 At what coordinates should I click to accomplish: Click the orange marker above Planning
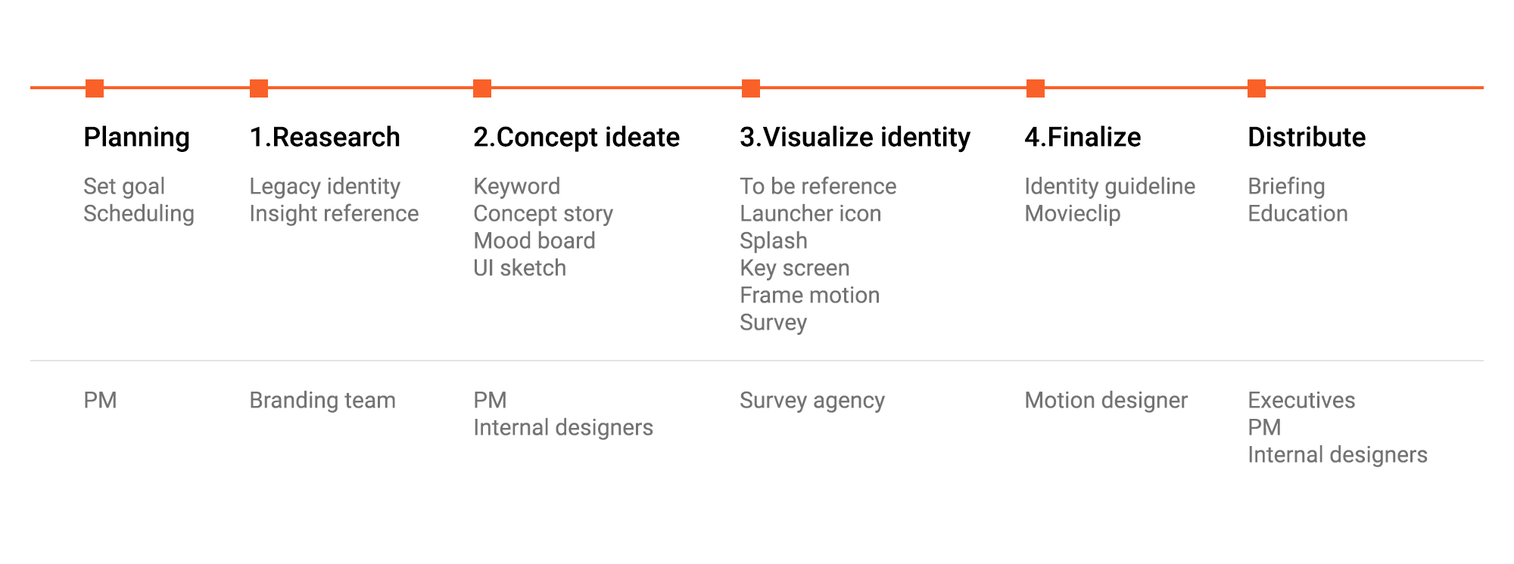[x=95, y=88]
